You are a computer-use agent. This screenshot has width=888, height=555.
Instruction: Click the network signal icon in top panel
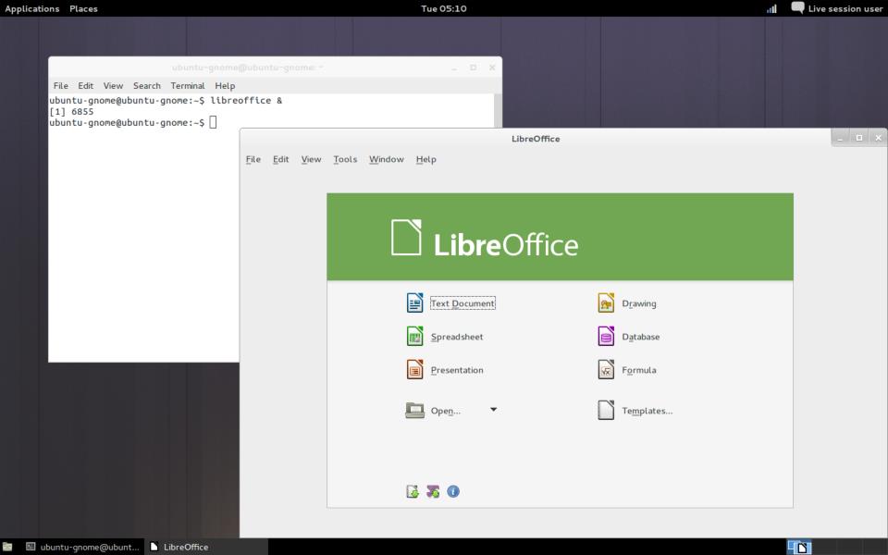click(771, 8)
